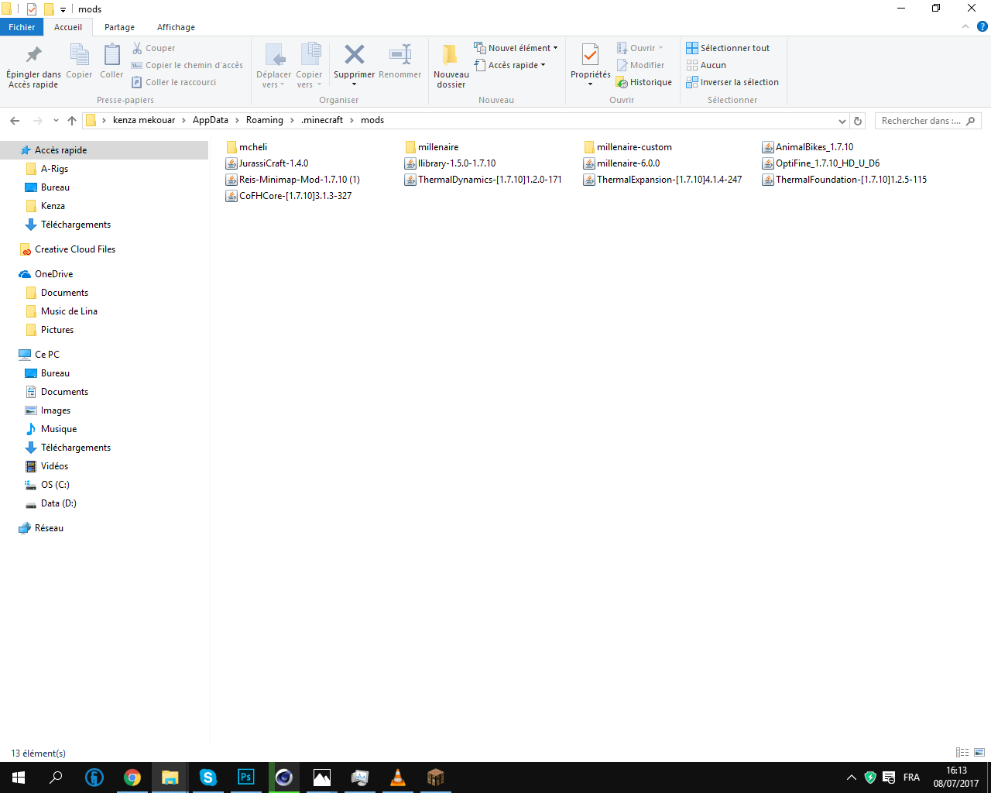Switch to details view layout icon

pos(962,752)
